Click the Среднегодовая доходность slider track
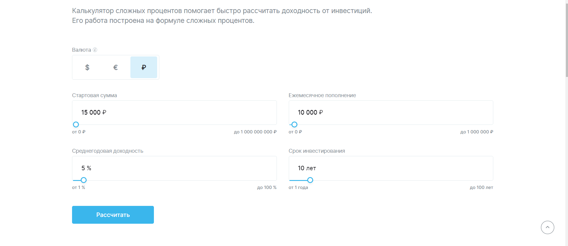Screen dimensions: 568x246 coord(179,180)
